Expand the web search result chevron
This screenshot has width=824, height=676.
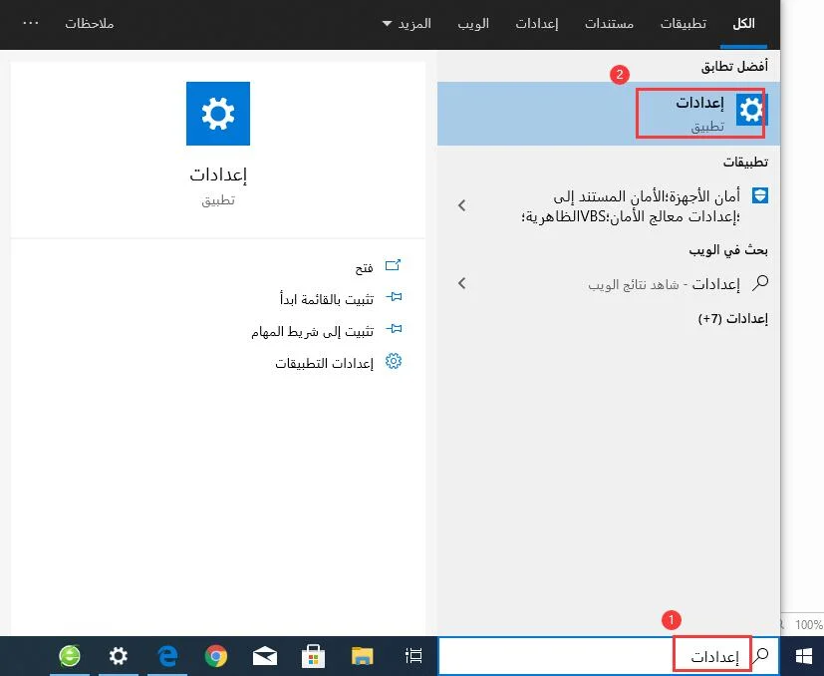click(x=462, y=283)
